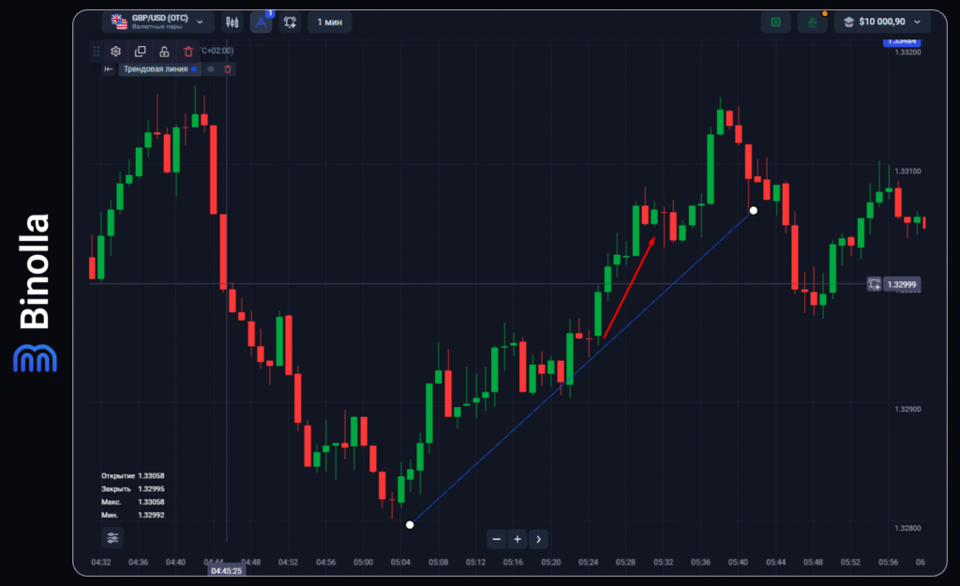Open the drawing tools compass icon
Screen dimensions: 960x586
coord(262,22)
